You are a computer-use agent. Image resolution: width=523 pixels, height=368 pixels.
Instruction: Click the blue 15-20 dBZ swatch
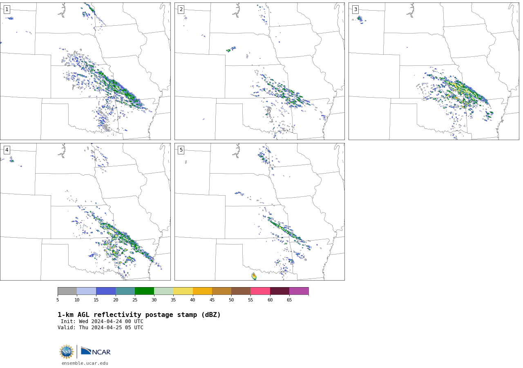tap(106, 291)
